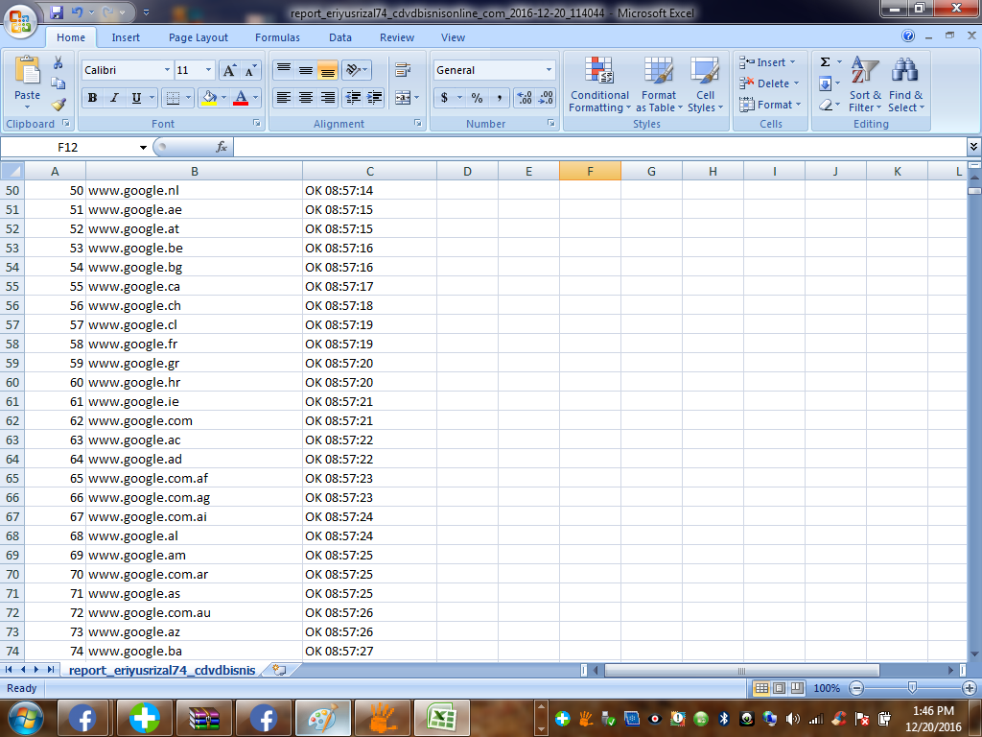This screenshot has width=982, height=737.
Task: Click the AutoSum sigma icon
Action: [x=826, y=62]
